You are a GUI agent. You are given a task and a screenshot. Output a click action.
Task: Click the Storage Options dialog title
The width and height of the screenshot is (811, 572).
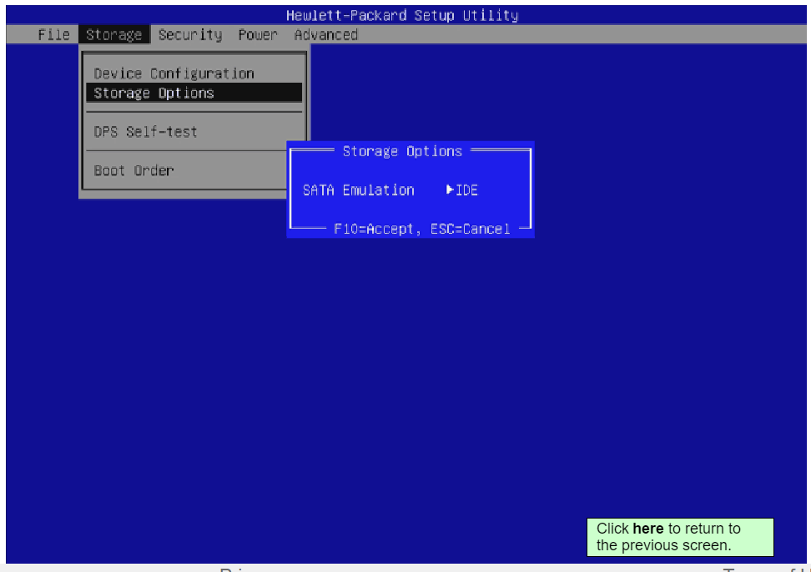tap(402, 151)
